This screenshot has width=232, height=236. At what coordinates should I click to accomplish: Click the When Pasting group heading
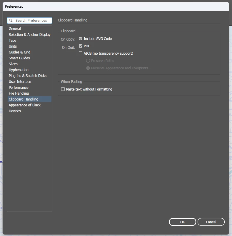71,81
